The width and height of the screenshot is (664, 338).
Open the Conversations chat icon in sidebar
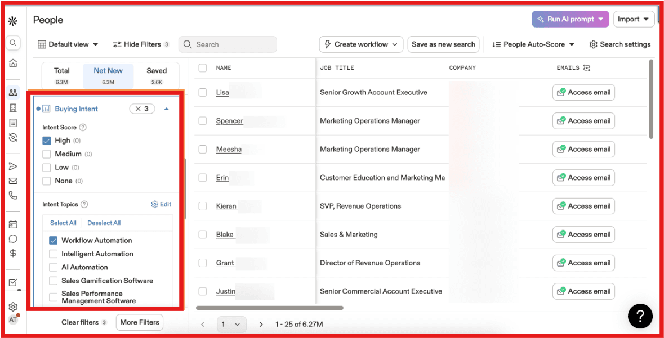(x=13, y=239)
